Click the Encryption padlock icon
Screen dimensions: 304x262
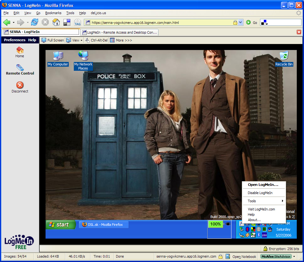pyautogui.click(x=265, y=248)
